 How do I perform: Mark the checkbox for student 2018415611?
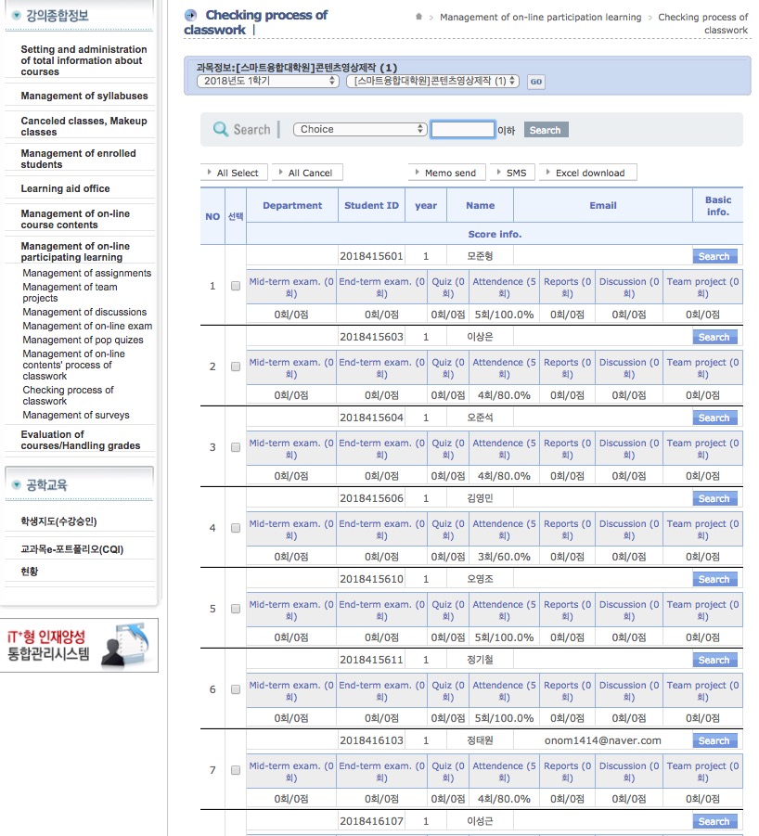point(235,689)
